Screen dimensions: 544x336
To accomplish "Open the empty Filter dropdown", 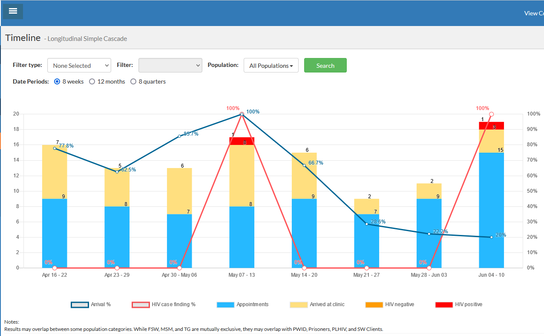I will (170, 65).
